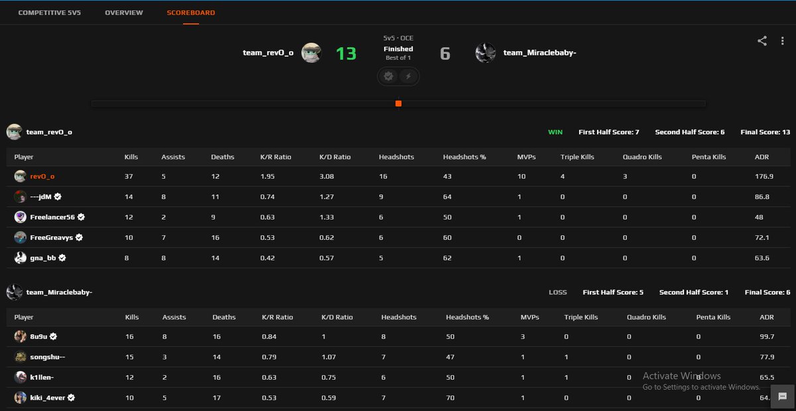Image resolution: width=796 pixels, height=411 pixels.
Task: Click MVPs column header in team_revO_o table
Action: coord(527,157)
